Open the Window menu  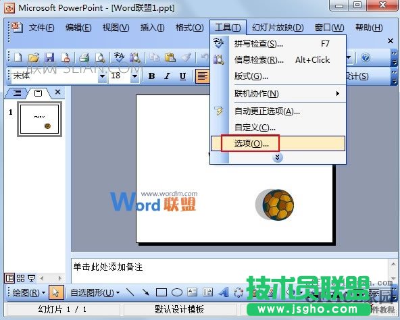(329, 27)
